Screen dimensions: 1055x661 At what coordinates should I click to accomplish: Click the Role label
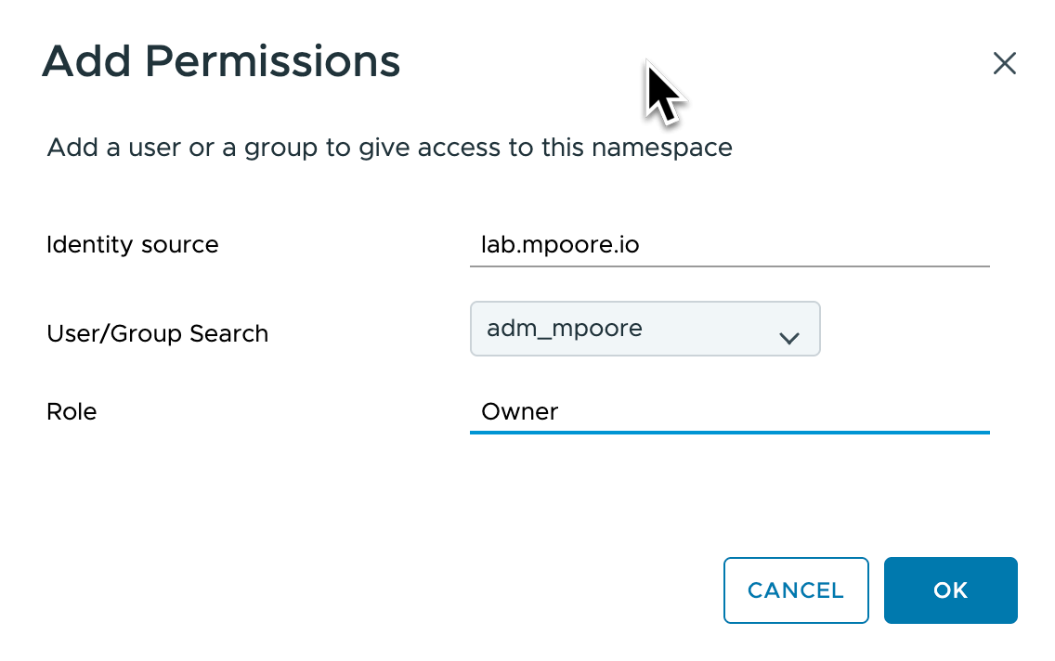[x=72, y=411]
